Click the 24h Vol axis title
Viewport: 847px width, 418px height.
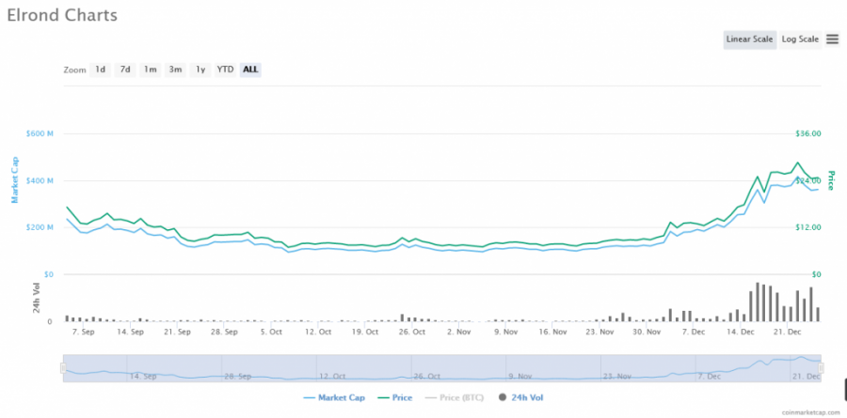37,298
